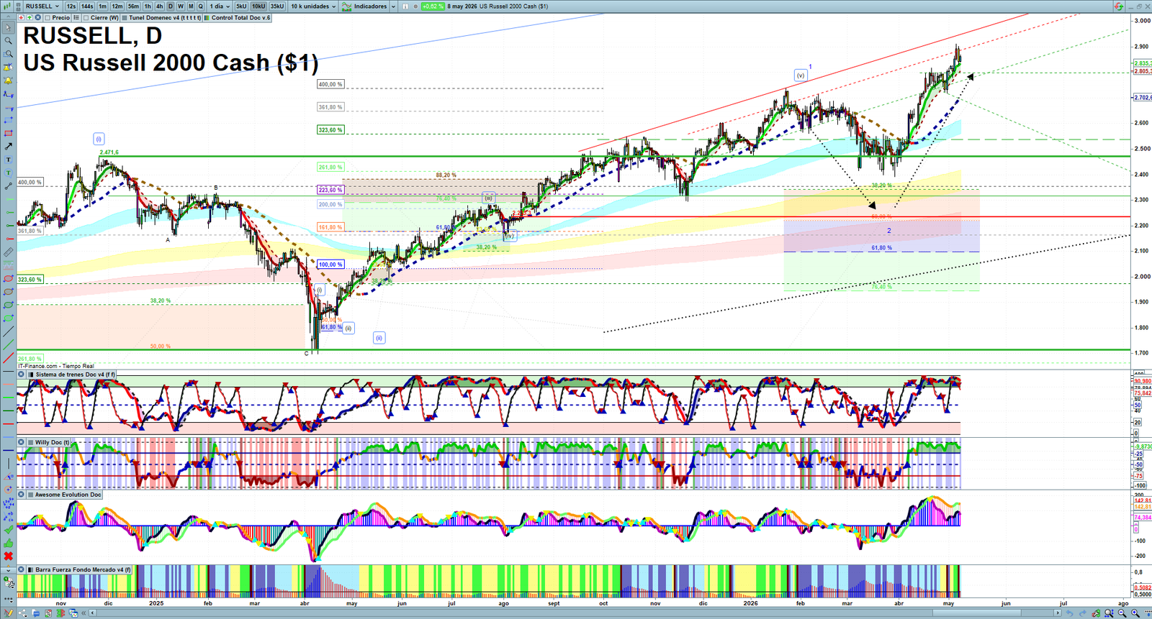Click the green checkmark tool in sidebar
The height and width of the screenshot is (619, 1152).
(x=9, y=530)
